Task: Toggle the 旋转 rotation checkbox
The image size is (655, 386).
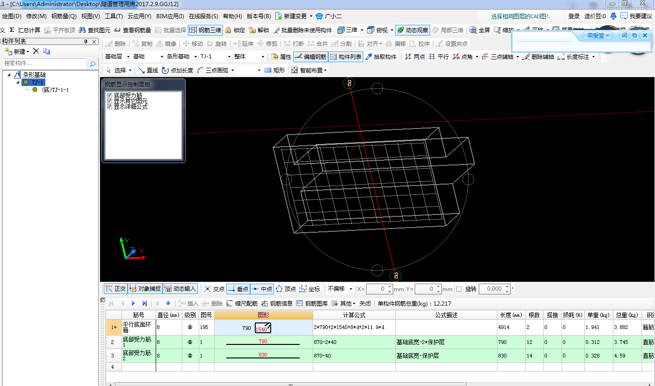Action: click(x=459, y=289)
